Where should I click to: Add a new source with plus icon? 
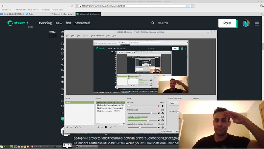point(98,127)
